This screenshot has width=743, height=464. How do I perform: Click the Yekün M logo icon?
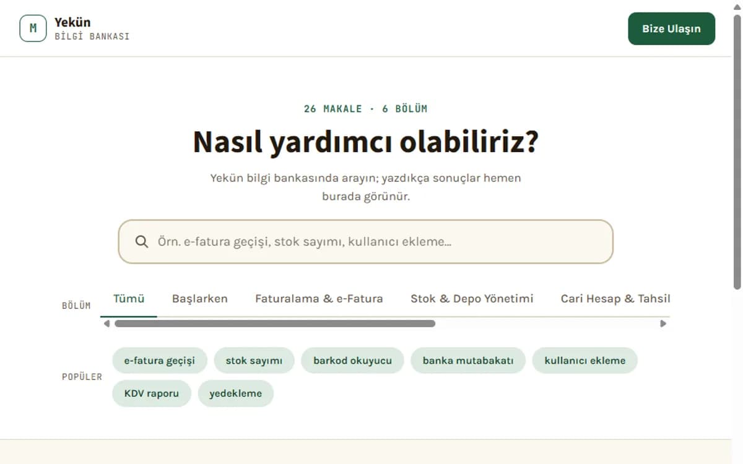(x=33, y=28)
